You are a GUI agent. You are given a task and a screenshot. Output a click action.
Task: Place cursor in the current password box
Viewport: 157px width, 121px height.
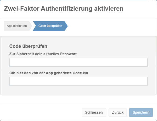(x=78, y=62)
